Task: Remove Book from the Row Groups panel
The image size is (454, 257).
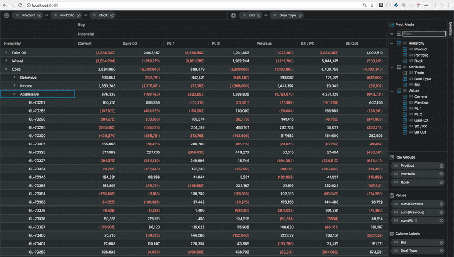Action: click(x=442, y=182)
